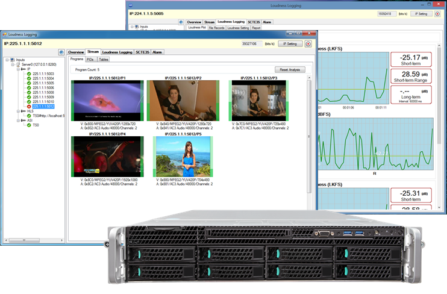The width and height of the screenshot is (447, 294).
Task: Open program P3 thumbnail
Action: 258,101
